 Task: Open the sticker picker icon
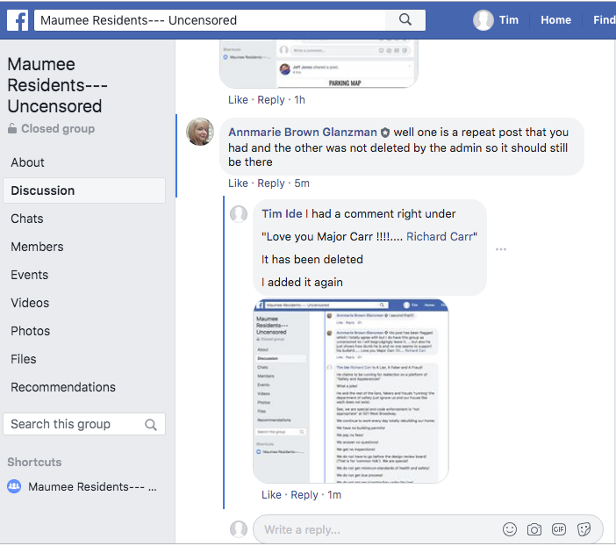click(x=584, y=529)
